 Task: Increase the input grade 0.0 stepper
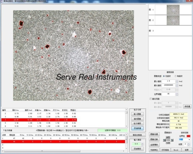tap(142, 143)
